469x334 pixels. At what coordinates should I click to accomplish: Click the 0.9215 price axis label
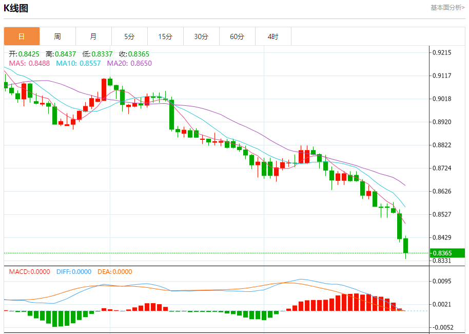[x=442, y=53]
